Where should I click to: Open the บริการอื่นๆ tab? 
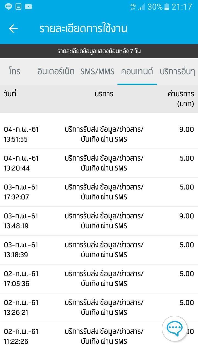point(177,71)
